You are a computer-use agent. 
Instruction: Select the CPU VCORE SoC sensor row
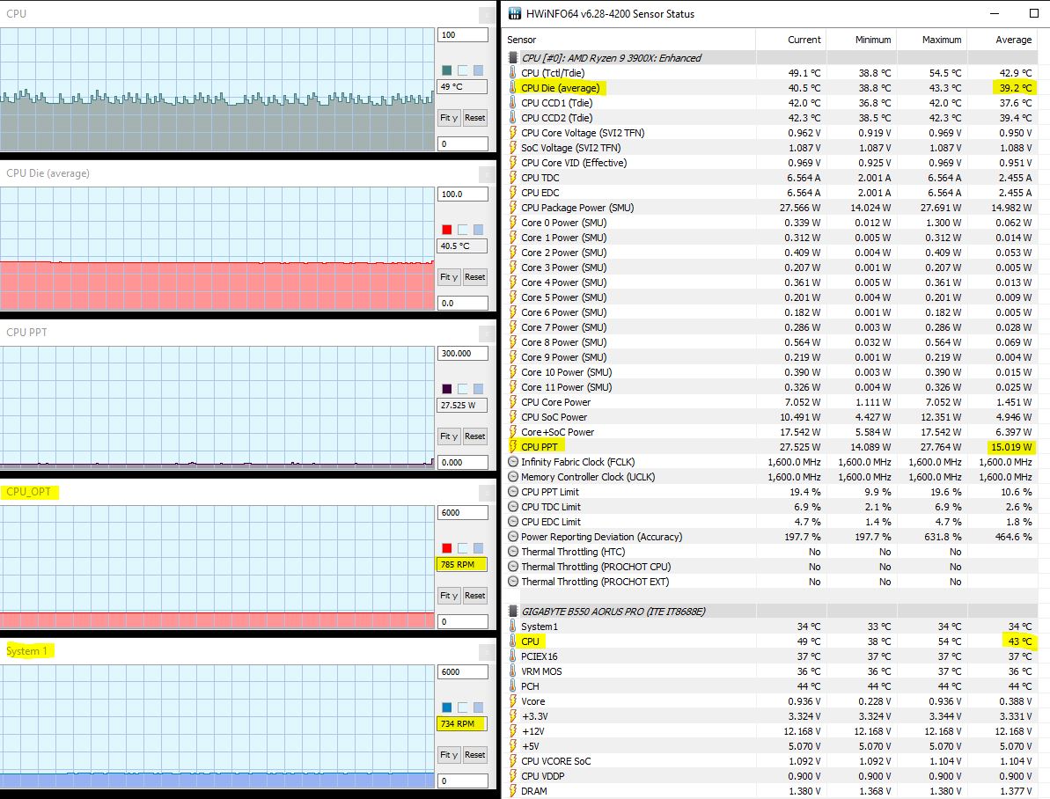pyautogui.click(x=771, y=761)
